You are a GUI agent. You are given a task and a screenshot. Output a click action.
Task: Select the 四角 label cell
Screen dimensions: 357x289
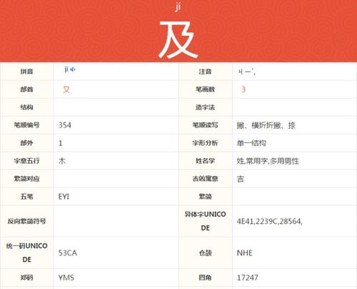point(205,278)
